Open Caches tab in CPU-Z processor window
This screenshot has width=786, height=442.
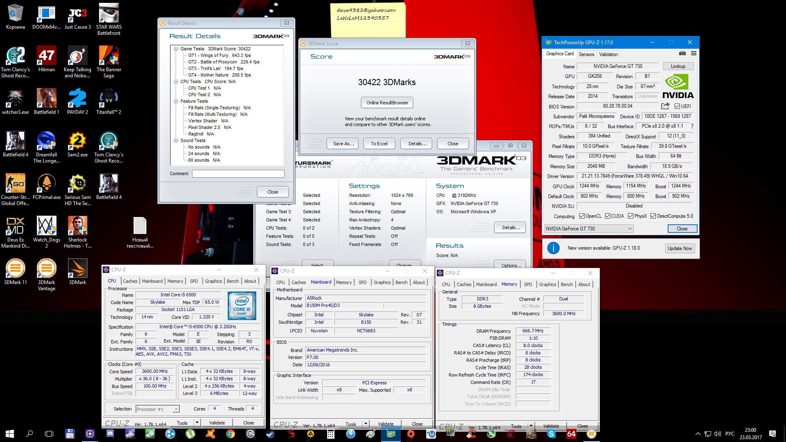(x=130, y=281)
